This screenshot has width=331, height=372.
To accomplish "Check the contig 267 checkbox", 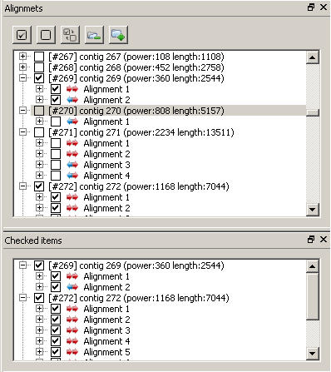I will pyautogui.click(x=39, y=57).
